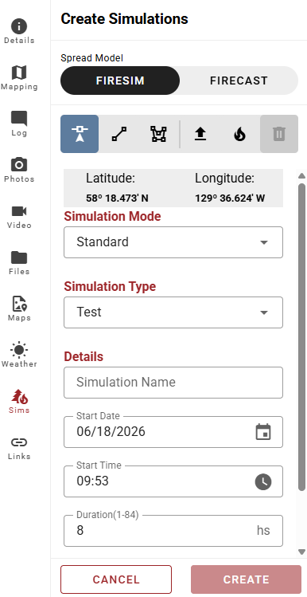Image resolution: width=307 pixels, height=597 pixels.
Task: Click the longitude value 129º 36.624' W
Action: (230, 198)
